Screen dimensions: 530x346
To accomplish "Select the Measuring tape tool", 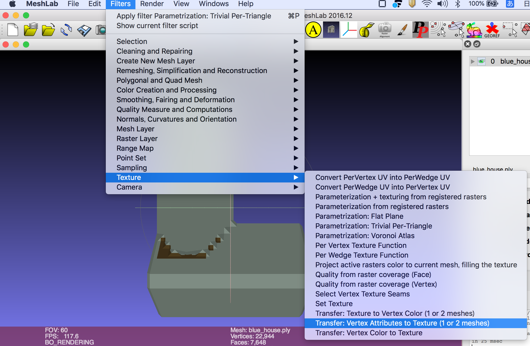I will (x=367, y=30).
